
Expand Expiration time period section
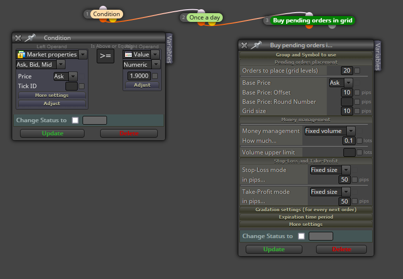tap(306, 217)
